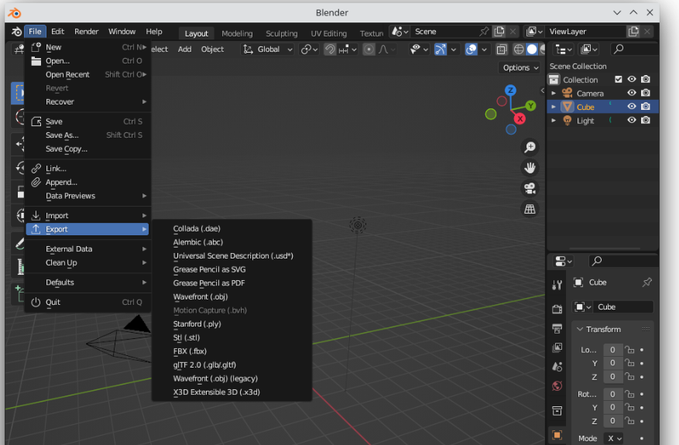This screenshot has width=679, height=445.
Task: Open the Object properties orange square icon
Action: pyautogui.click(x=557, y=435)
